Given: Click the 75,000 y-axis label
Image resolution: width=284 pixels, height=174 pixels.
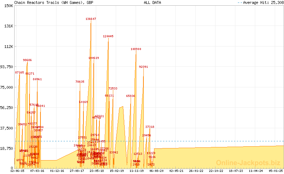Looking at the screenshot, I should tap(7, 87).
